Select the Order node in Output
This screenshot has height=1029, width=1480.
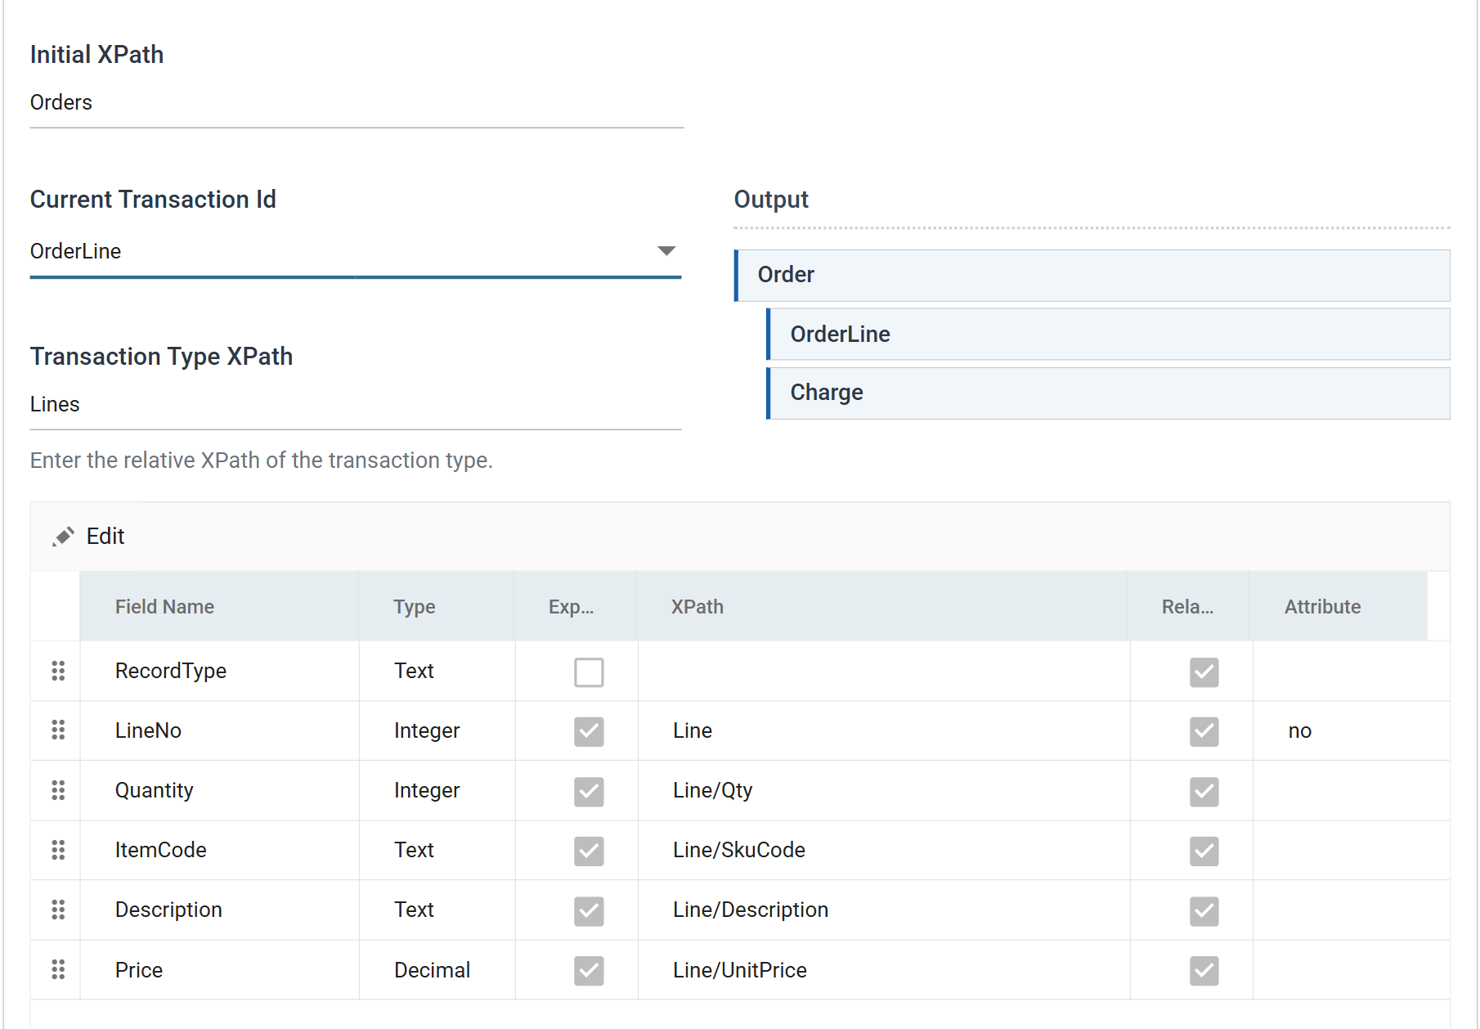pyautogui.click(x=1092, y=275)
